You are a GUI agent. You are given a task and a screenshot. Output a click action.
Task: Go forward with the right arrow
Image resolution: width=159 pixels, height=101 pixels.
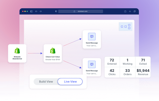[40, 11]
